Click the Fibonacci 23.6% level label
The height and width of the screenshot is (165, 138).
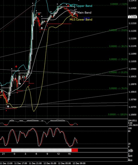(x=118, y=30)
